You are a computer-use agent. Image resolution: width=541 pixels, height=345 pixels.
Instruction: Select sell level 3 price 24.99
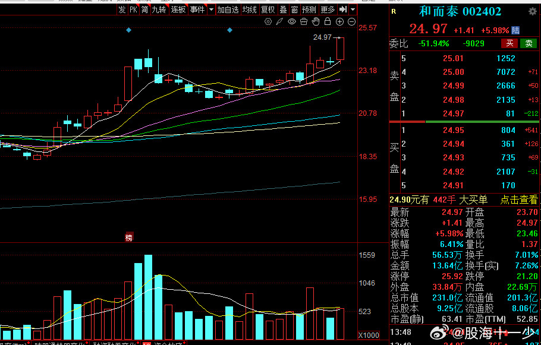453,86
